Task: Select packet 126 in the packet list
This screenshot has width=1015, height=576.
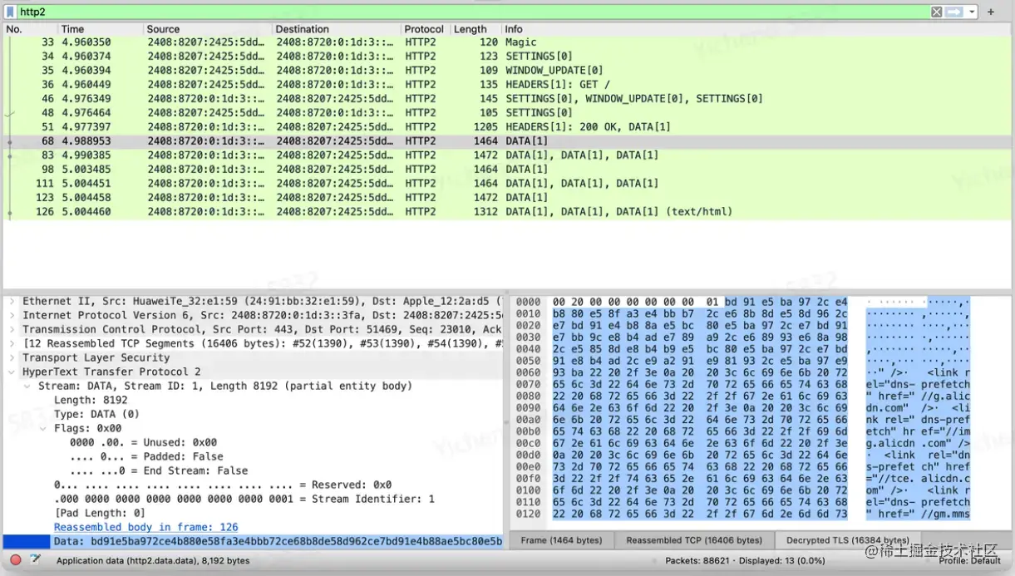Action: (249, 211)
